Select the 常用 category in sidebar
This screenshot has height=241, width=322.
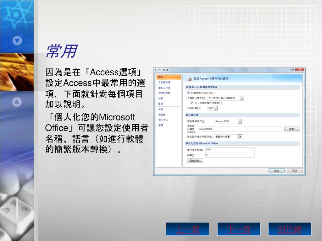click(169, 77)
